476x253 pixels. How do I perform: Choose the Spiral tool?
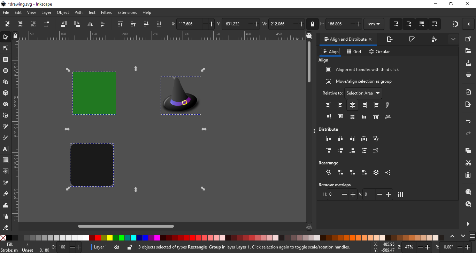(6, 104)
